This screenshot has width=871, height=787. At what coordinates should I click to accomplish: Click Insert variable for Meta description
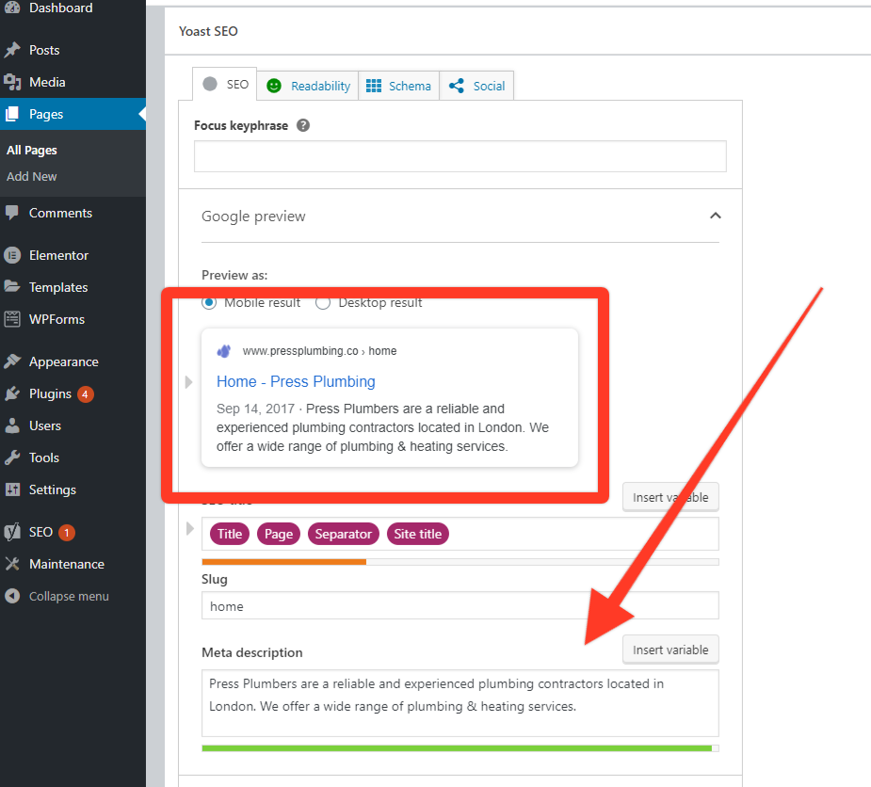click(x=670, y=650)
